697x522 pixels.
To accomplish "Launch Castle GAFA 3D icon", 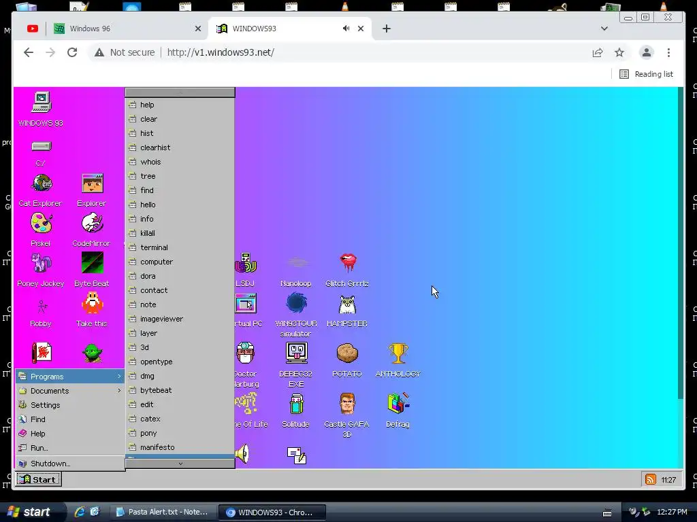I will coord(347,404).
